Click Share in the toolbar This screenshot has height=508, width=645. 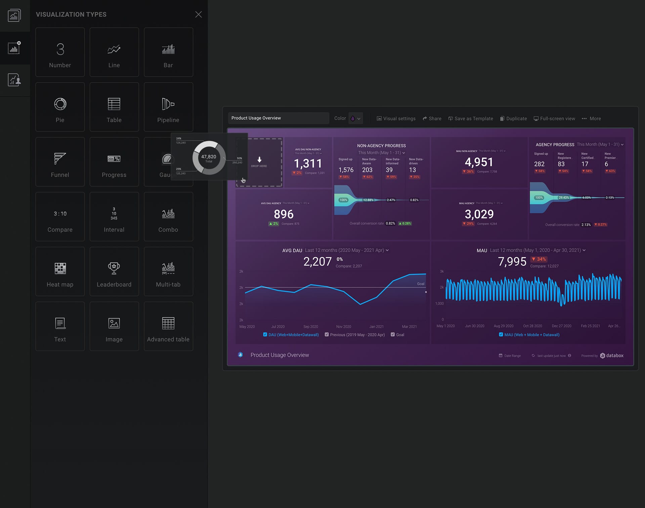pyautogui.click(x=432, y=119)
